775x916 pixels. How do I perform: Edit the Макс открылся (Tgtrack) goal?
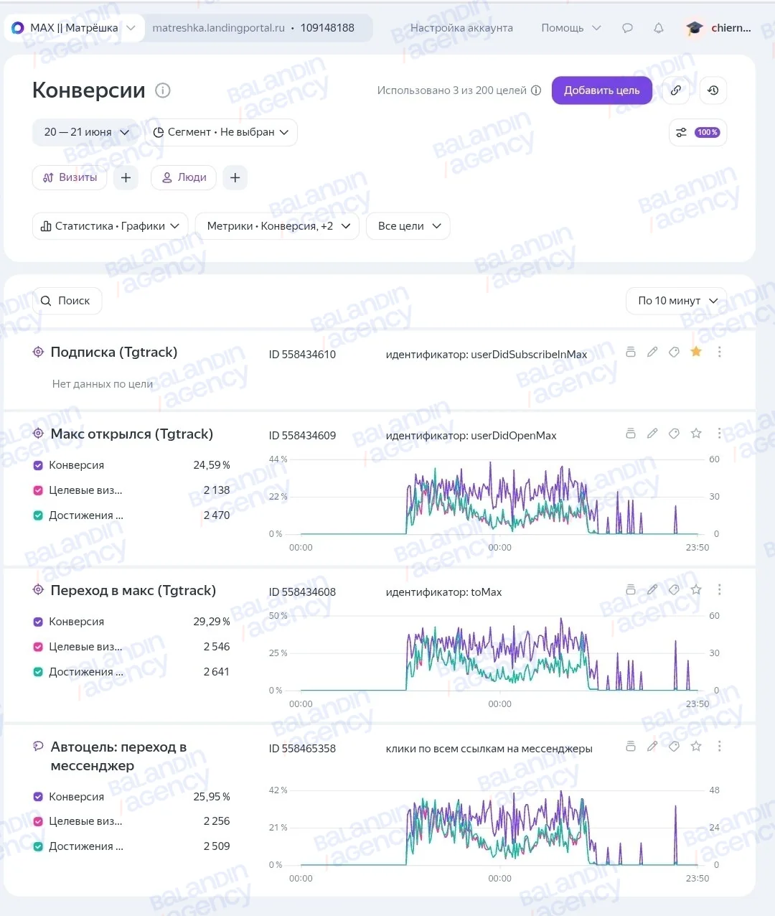652,434
